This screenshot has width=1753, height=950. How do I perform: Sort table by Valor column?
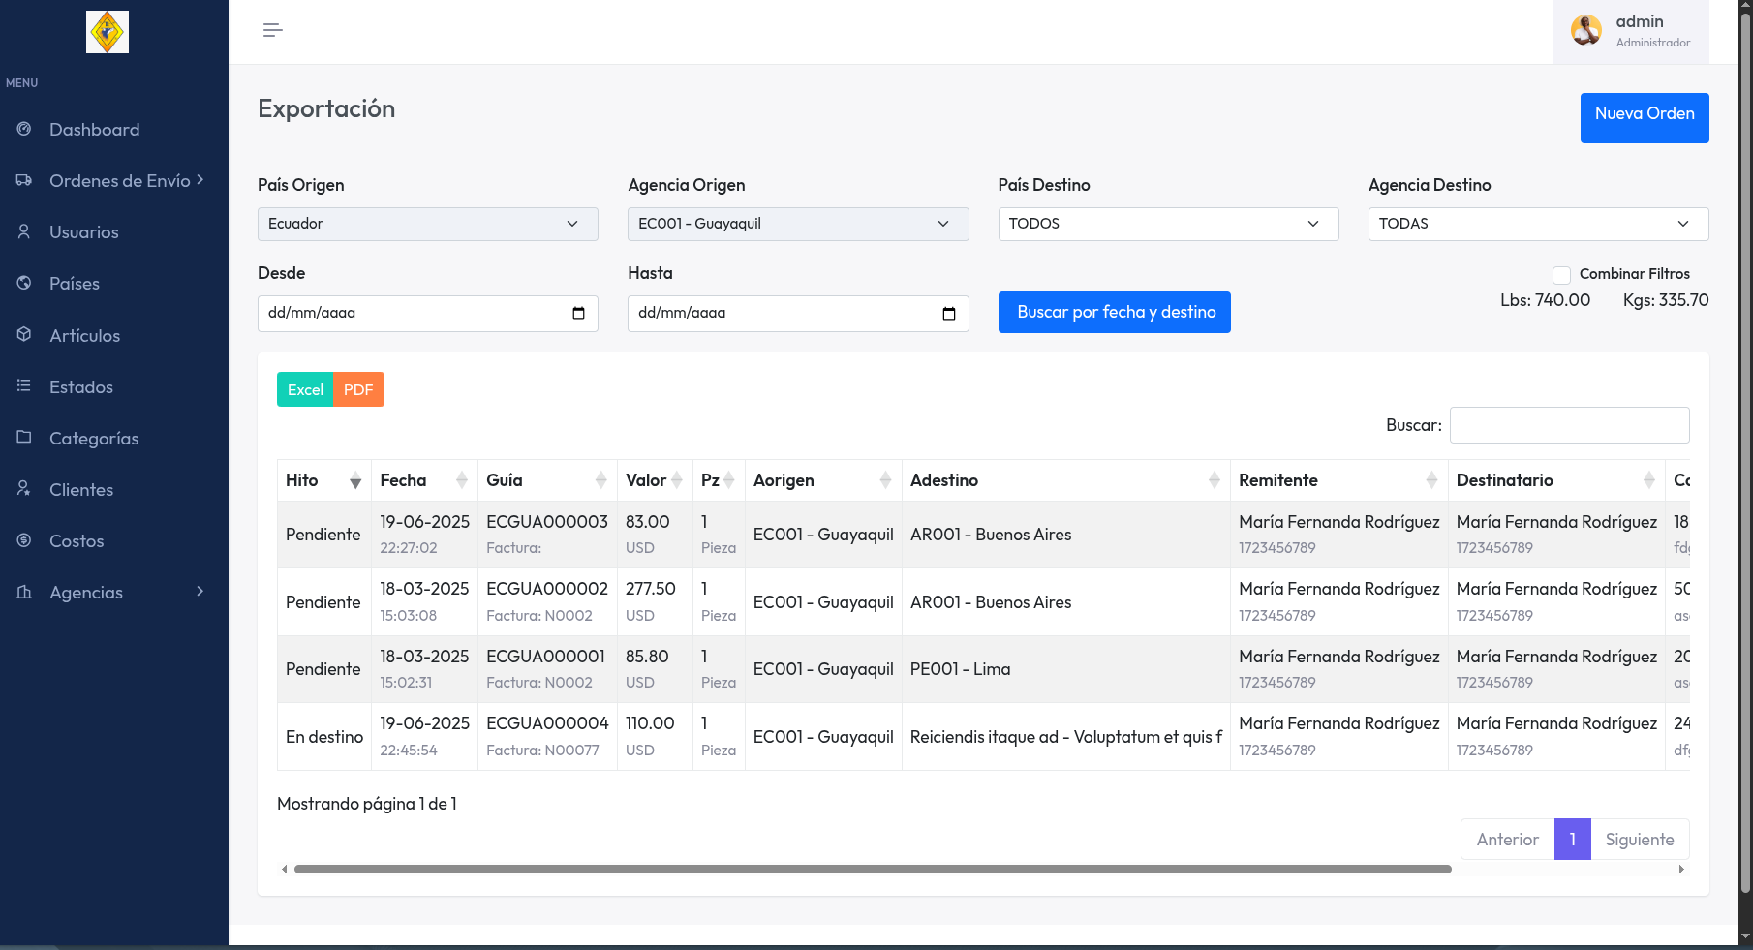coord(654,480)
